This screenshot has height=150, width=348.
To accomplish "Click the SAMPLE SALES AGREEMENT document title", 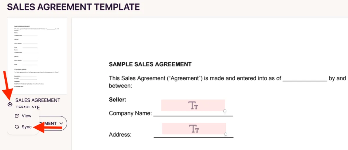I will coord(150,64).
